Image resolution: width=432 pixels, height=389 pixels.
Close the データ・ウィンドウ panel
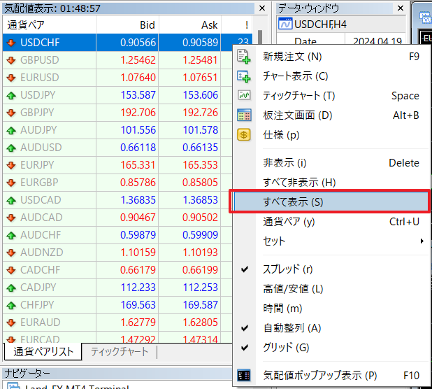point(401,8)
